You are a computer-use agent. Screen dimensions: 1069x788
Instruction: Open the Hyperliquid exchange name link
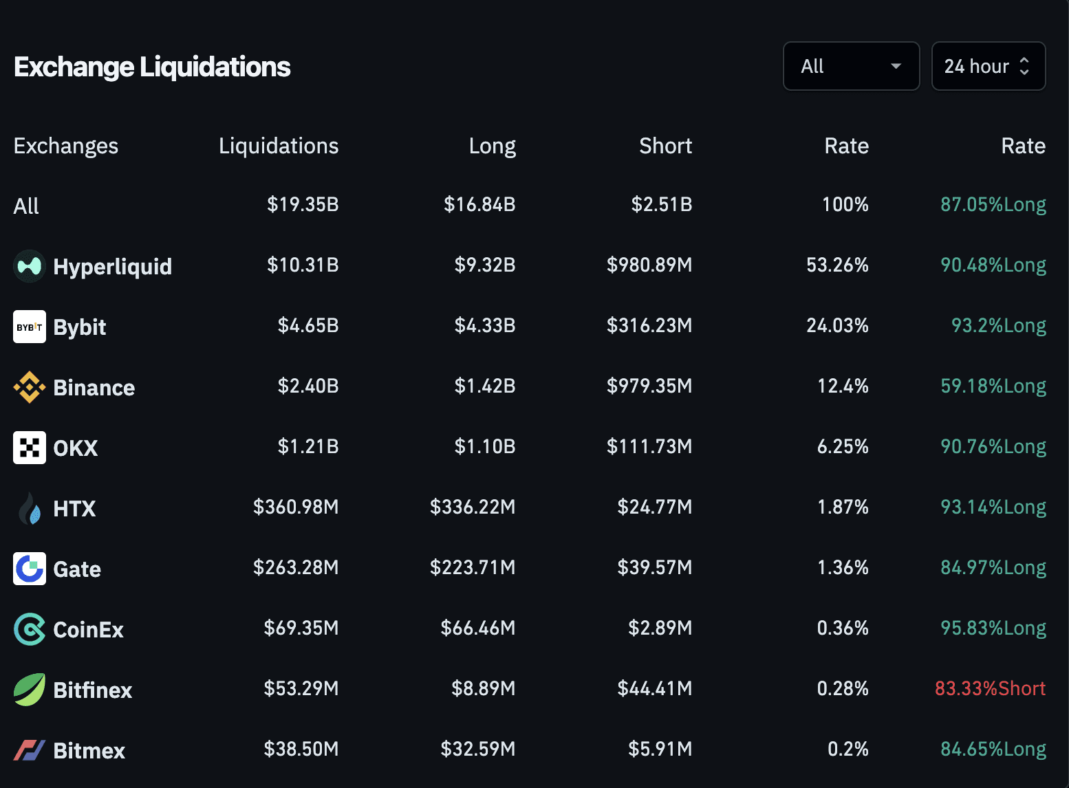[x=113, y=267]
